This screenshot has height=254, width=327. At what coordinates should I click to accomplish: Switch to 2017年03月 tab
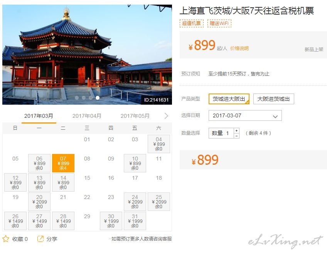[x=39, y=116]
